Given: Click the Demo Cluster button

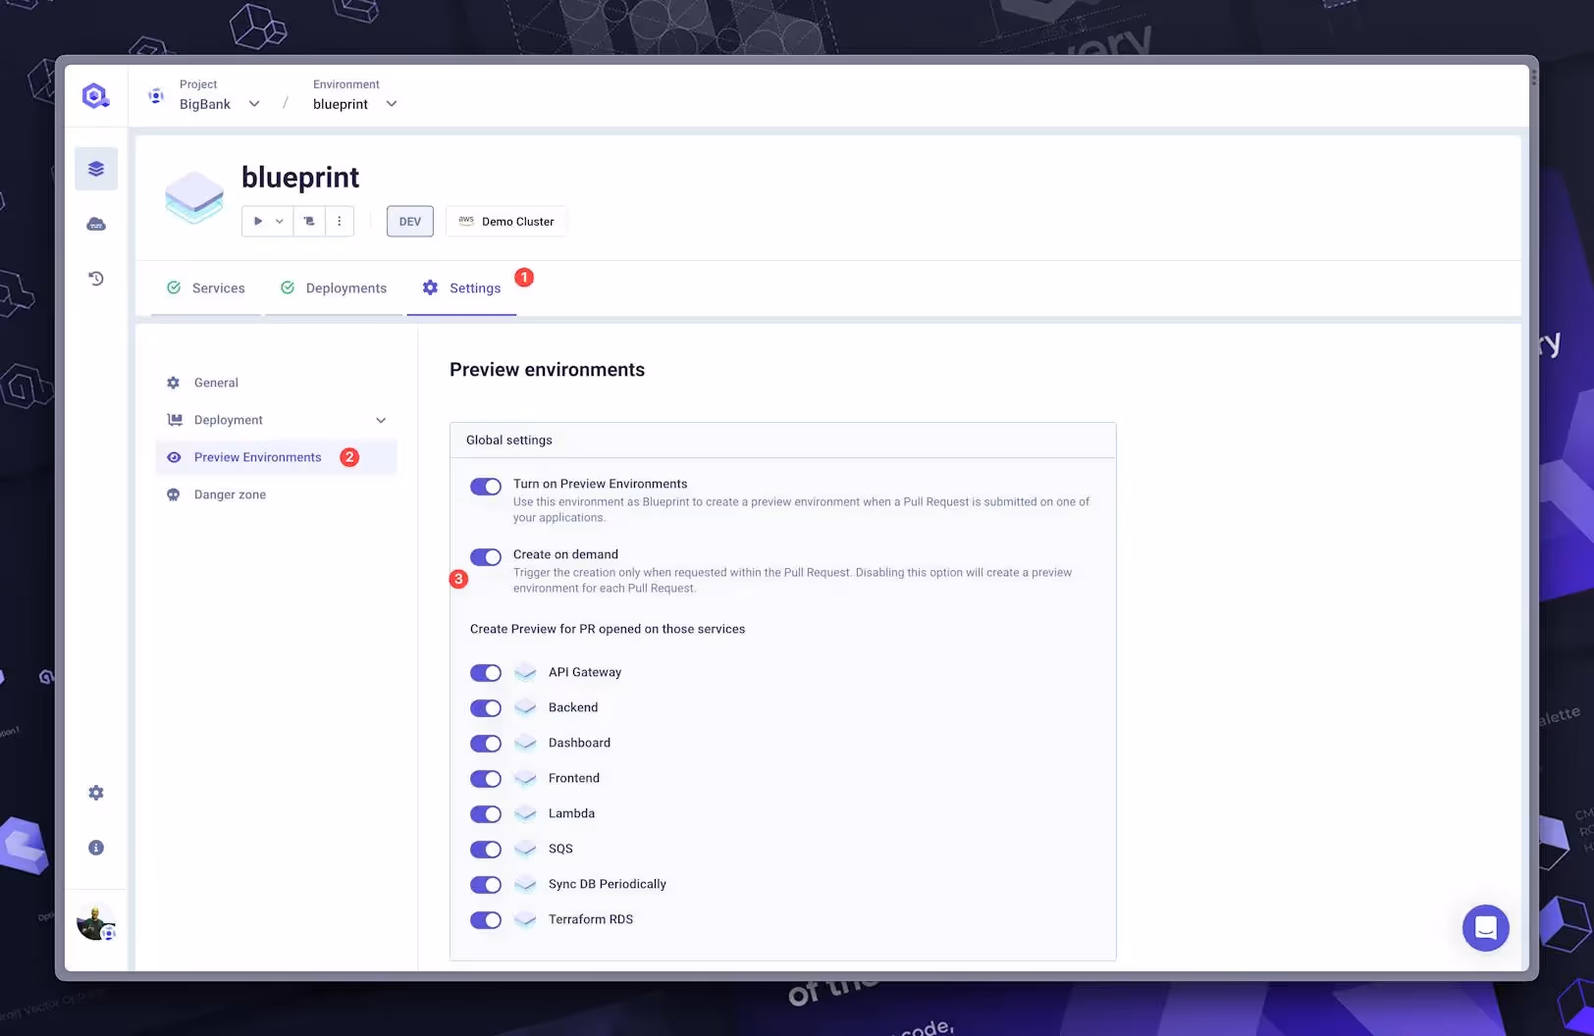Looking at the screenshot, I should [505, 221].
